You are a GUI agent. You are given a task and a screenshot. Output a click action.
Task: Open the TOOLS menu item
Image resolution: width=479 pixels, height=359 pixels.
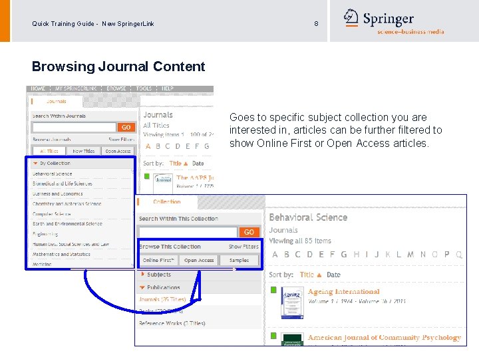click(144, 88)
